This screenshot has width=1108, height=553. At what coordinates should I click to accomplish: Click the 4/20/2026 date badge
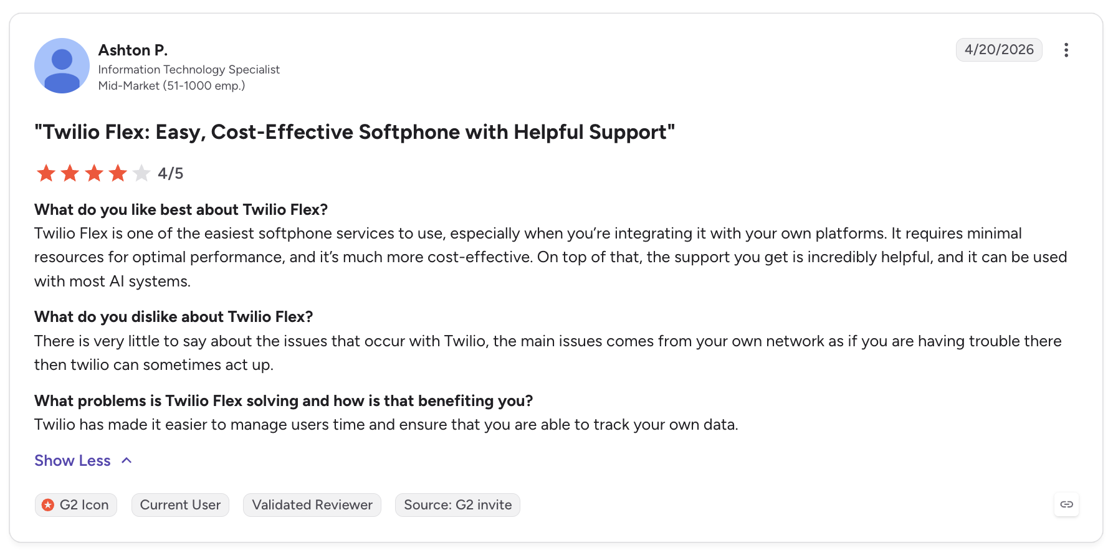click(x=999, y=50)
